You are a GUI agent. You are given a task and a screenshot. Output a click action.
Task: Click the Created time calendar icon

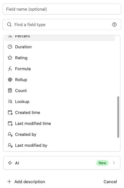[10, 112]
